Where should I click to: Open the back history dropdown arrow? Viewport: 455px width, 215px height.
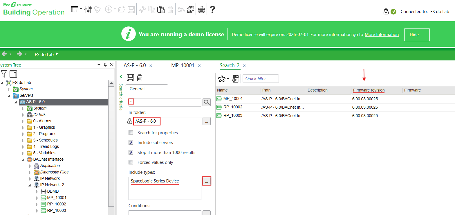tap(11, 54)
